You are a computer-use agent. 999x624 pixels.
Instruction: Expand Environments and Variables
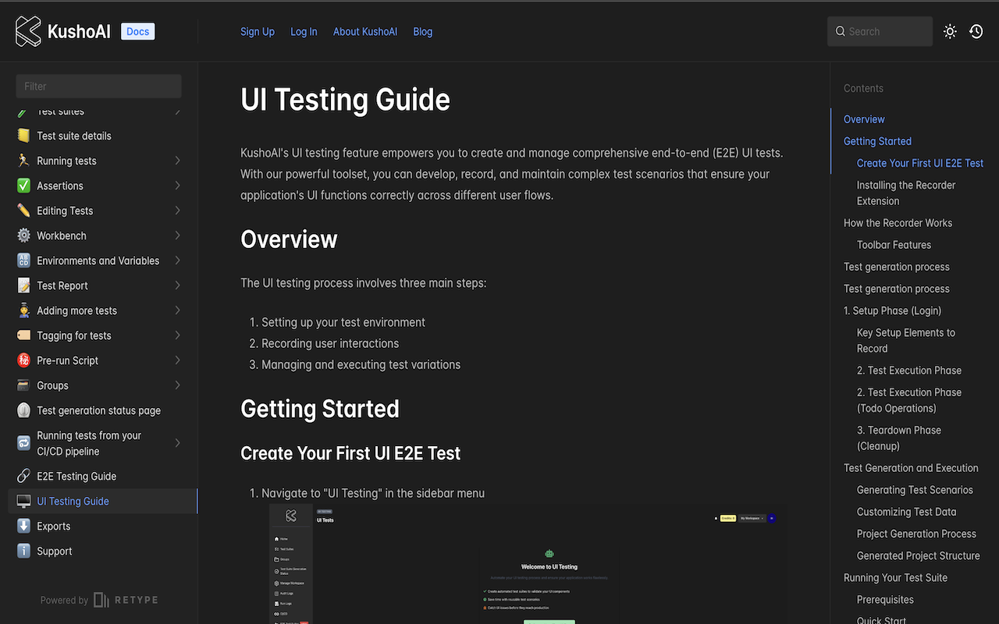click(177, 260)
